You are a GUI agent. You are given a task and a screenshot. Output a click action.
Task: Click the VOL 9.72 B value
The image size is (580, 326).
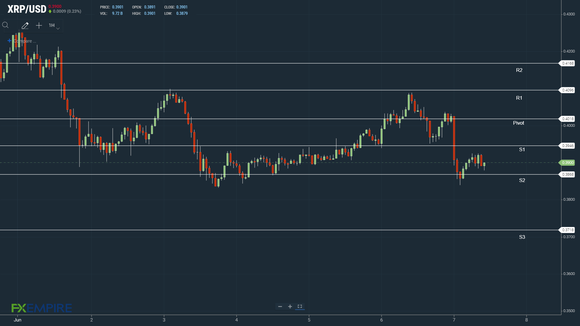117,14
